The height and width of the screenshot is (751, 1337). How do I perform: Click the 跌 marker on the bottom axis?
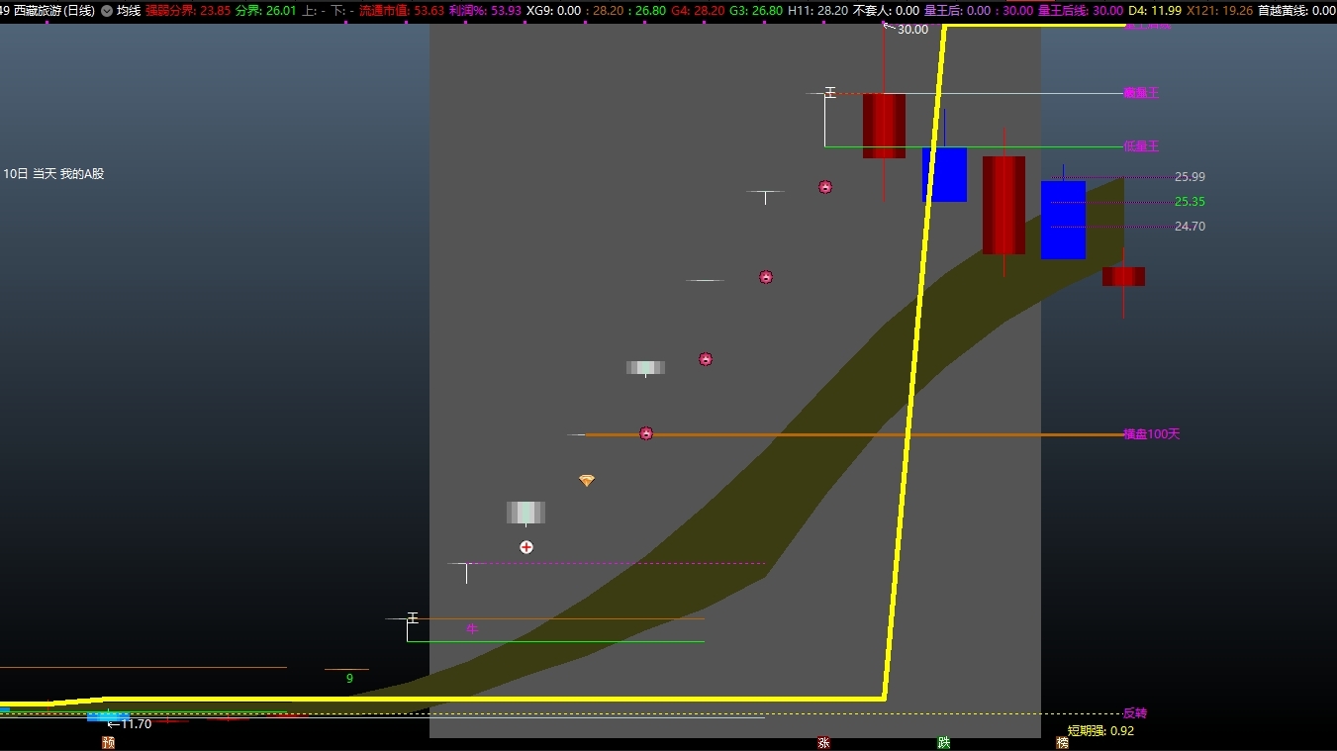tap(943, 742)
